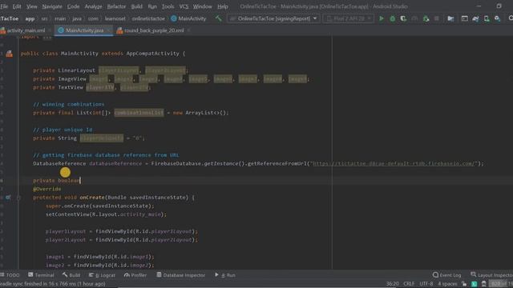
Task: Change indentation 4 spaces setting
Action: [x=447, y=284]
